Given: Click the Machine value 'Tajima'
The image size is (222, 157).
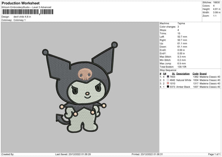Looking at the screenshot, I should click(181, 23).
